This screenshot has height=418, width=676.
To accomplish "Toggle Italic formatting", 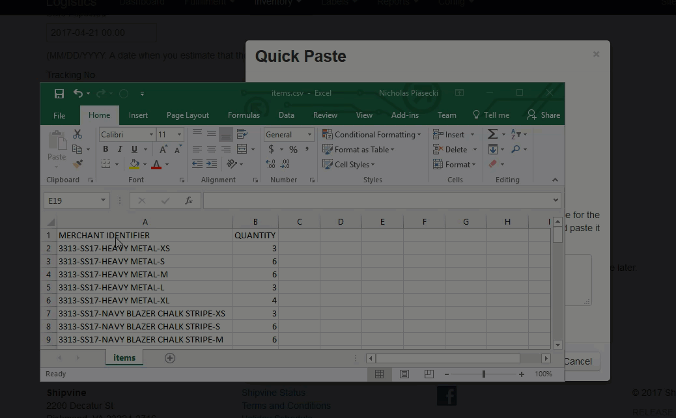I will 120,149.
